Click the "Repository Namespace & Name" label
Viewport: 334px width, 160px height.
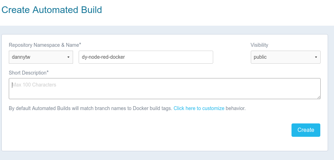(44, 45)
